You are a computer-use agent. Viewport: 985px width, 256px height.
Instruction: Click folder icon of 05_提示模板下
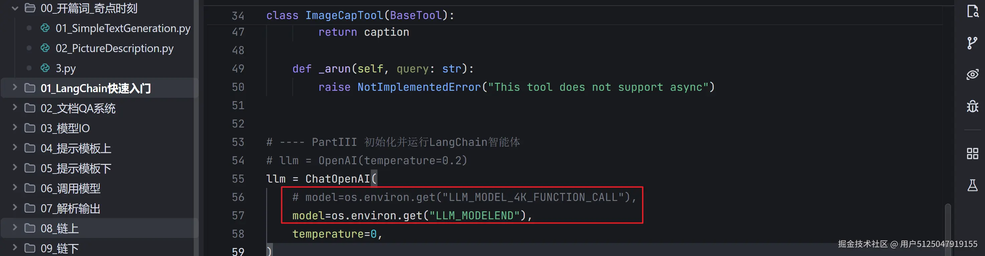[30, 168]
